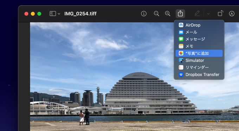Pick リマインダー from the share menu
The image size is (239, 131).
coord(199,67)
